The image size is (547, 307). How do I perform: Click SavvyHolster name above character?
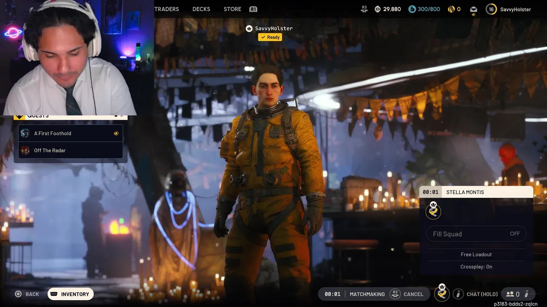273,28
